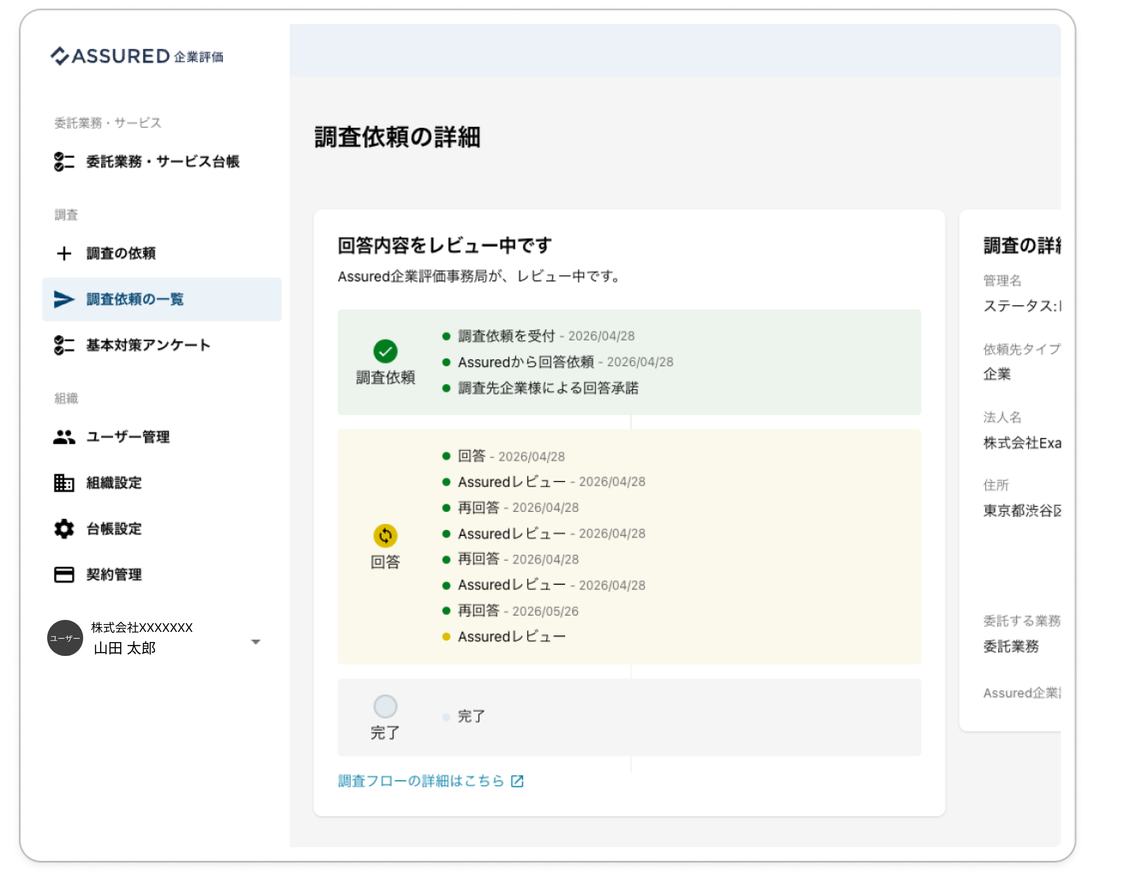Select 調査依頼の一覧 sidebar entry
Viewport: 1131px width, 884px height.
coord(162,299)
